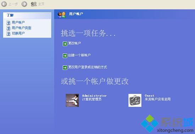This screenshot has width=195, height=134.
Task: Click the Home users icon in toolbar
Action: (x=34, y=4)
